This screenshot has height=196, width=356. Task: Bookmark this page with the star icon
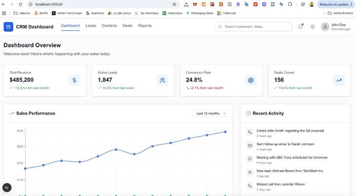click(x=174, y=5)
